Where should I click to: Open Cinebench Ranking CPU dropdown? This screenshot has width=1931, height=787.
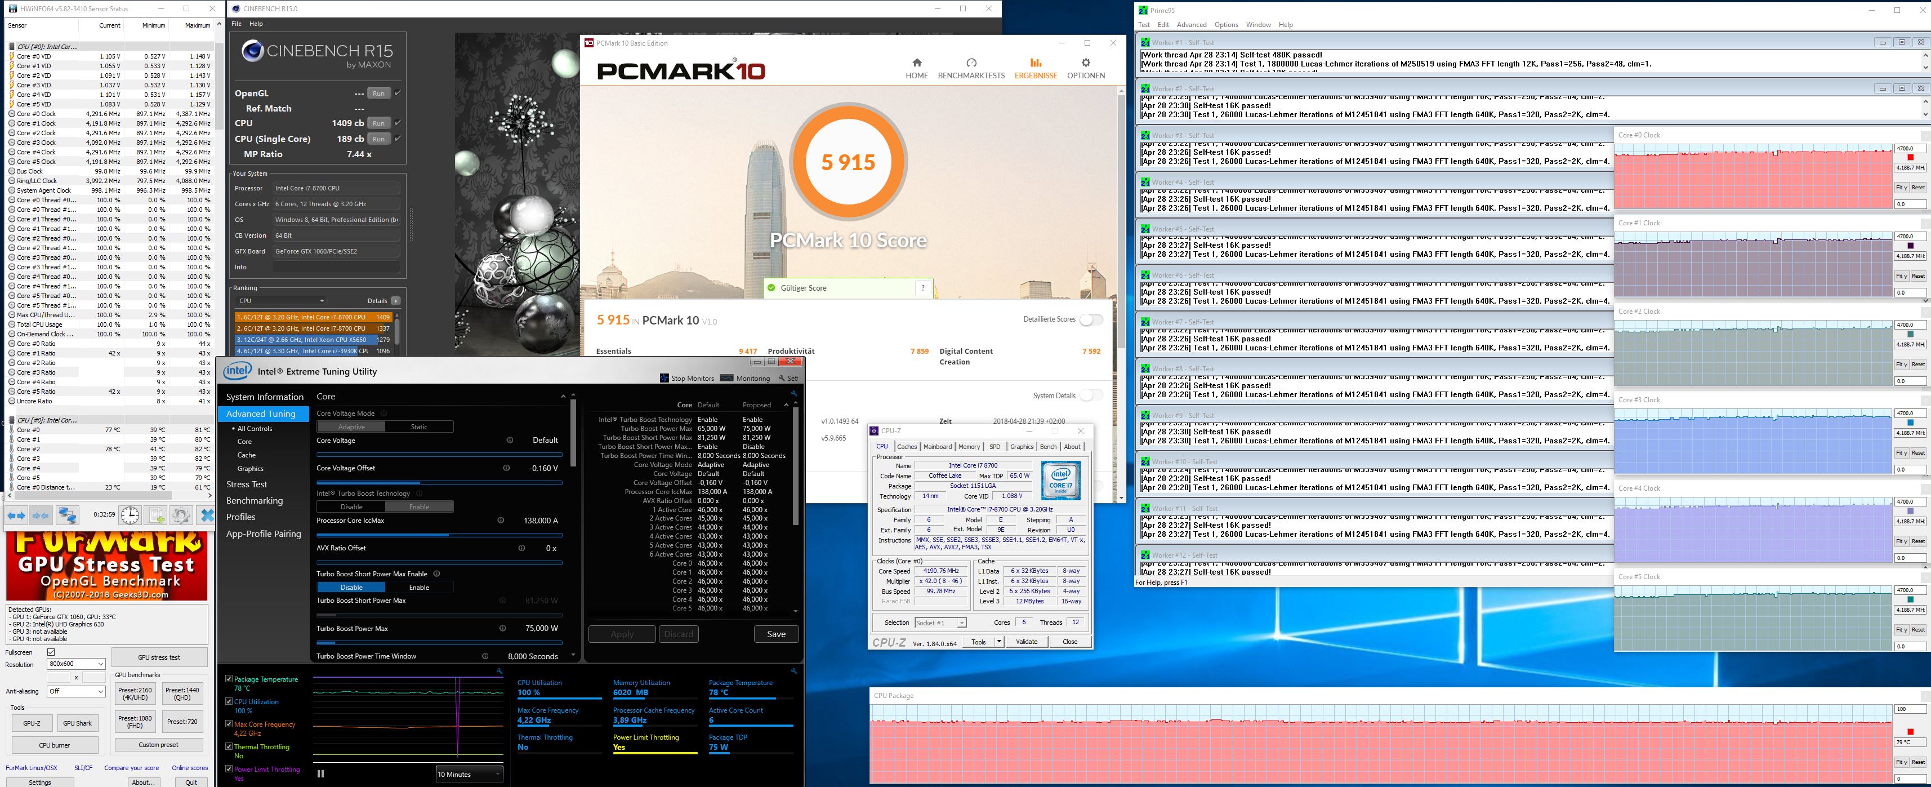click(x=281, y=301)
